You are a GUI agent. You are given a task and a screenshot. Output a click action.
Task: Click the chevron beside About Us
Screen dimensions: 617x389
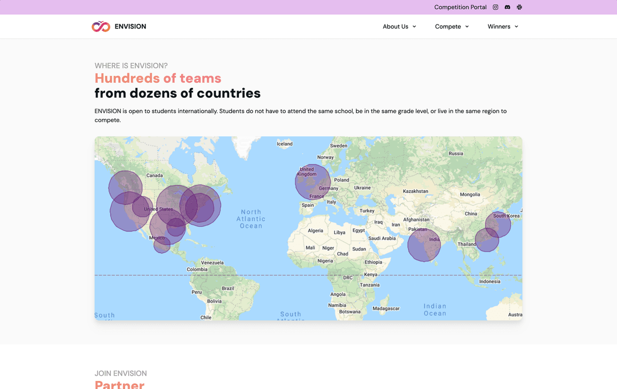coord(414,27)
